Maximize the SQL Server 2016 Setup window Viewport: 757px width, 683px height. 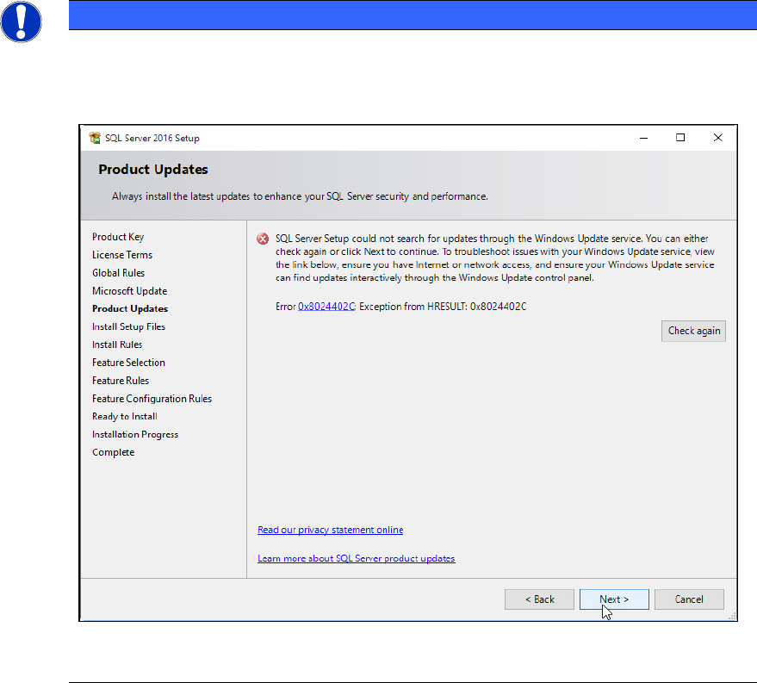[680, 138]
